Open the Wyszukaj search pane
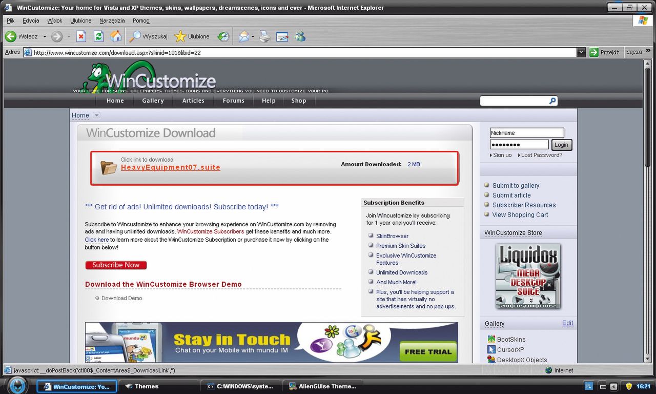This screenshot has height=394, width=656. tap(148, 36)
